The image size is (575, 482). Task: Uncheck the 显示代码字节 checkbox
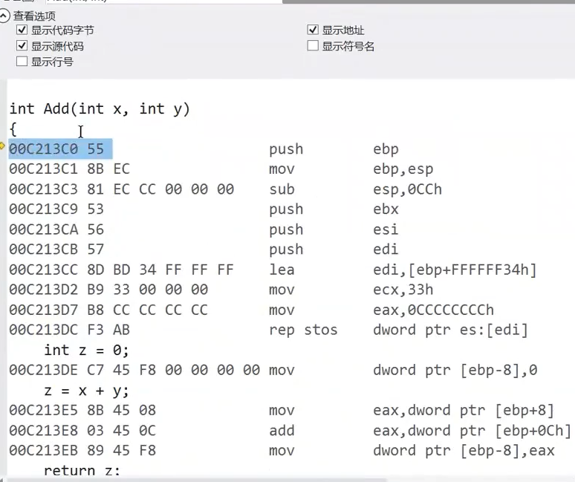[22, 30]
